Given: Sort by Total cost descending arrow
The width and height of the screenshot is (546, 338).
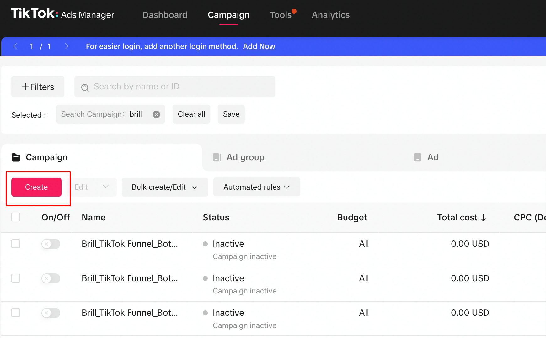Looking at the screenshot, I should (483, 218).
